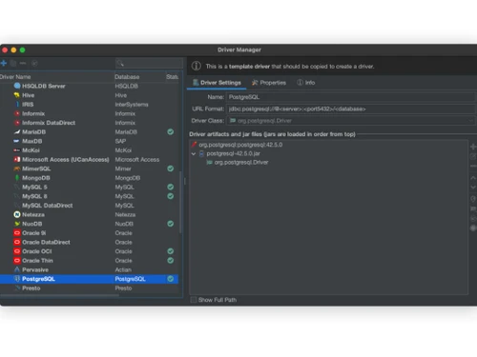
Task: Click the URL Format input field
Action: 350,109
